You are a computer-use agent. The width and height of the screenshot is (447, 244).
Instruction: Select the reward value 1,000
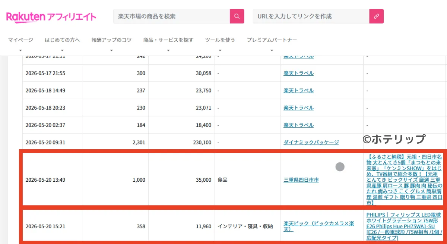(x=139, y=180)
